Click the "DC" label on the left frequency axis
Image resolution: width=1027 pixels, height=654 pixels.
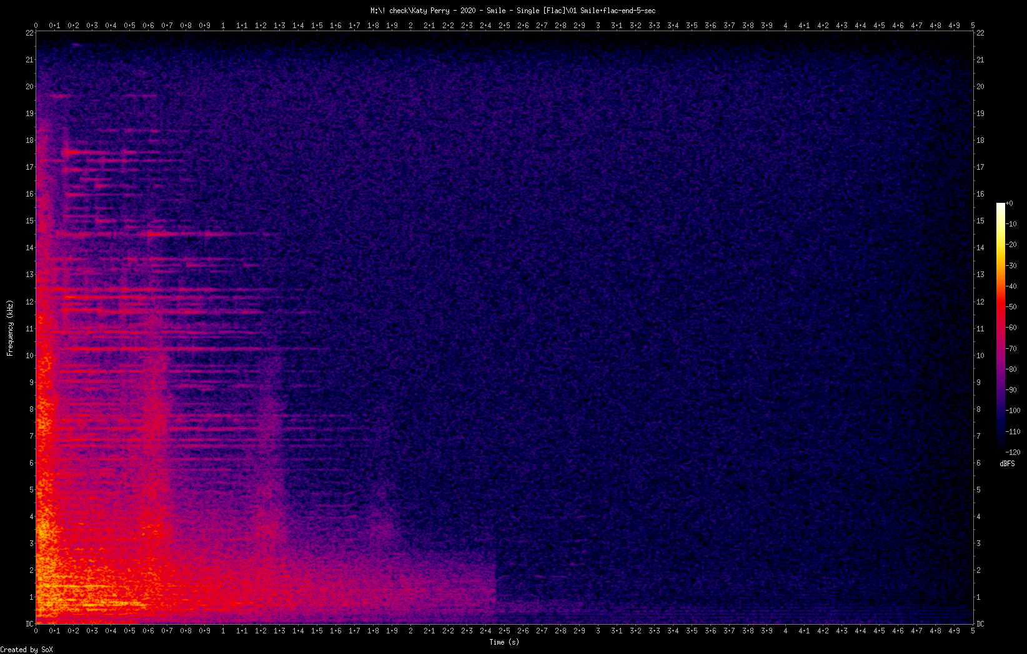click(29, 624)
